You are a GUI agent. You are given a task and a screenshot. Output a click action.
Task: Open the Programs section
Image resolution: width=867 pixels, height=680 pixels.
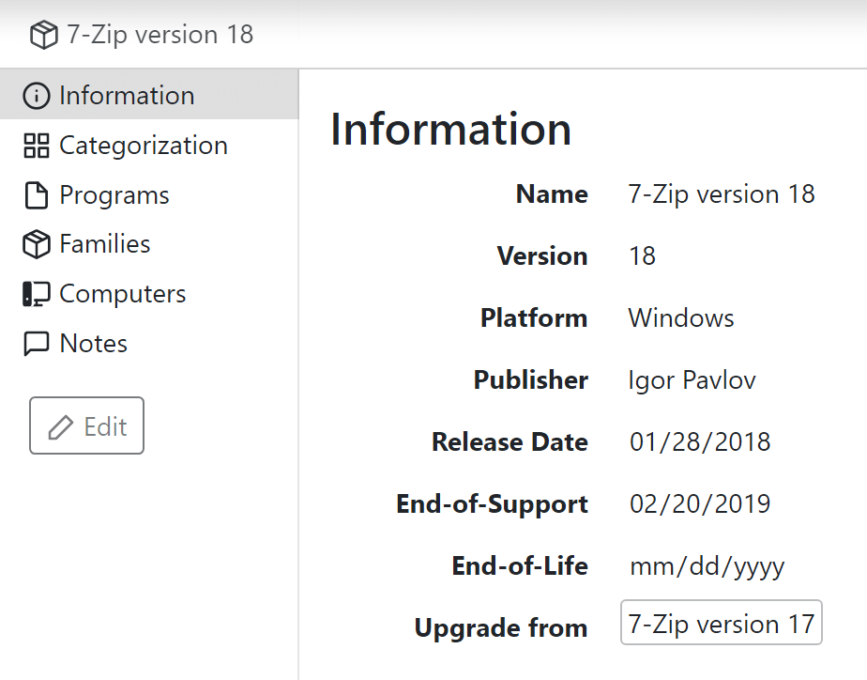click(x=114, y=194)
